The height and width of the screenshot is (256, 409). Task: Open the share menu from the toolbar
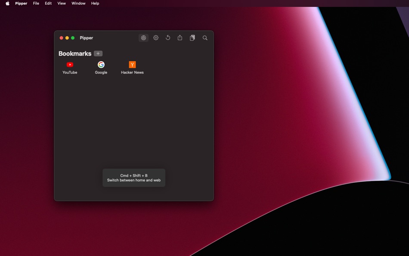[x=180, y=37]
